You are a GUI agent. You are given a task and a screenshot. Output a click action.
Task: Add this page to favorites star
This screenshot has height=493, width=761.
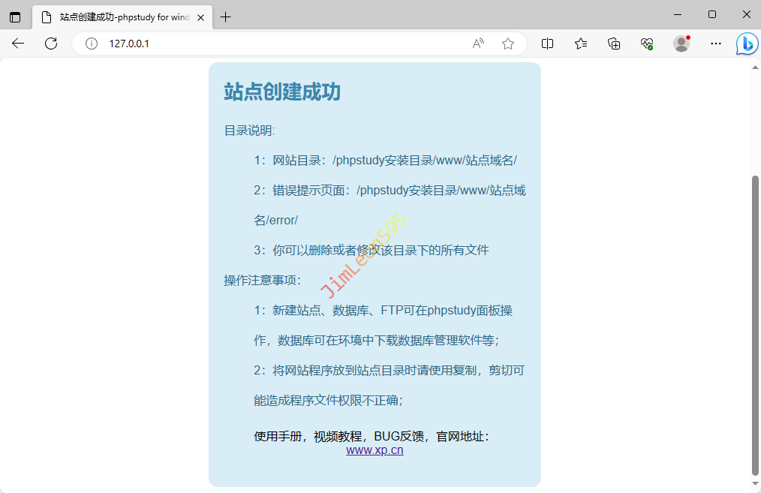[x=508, y=44]
